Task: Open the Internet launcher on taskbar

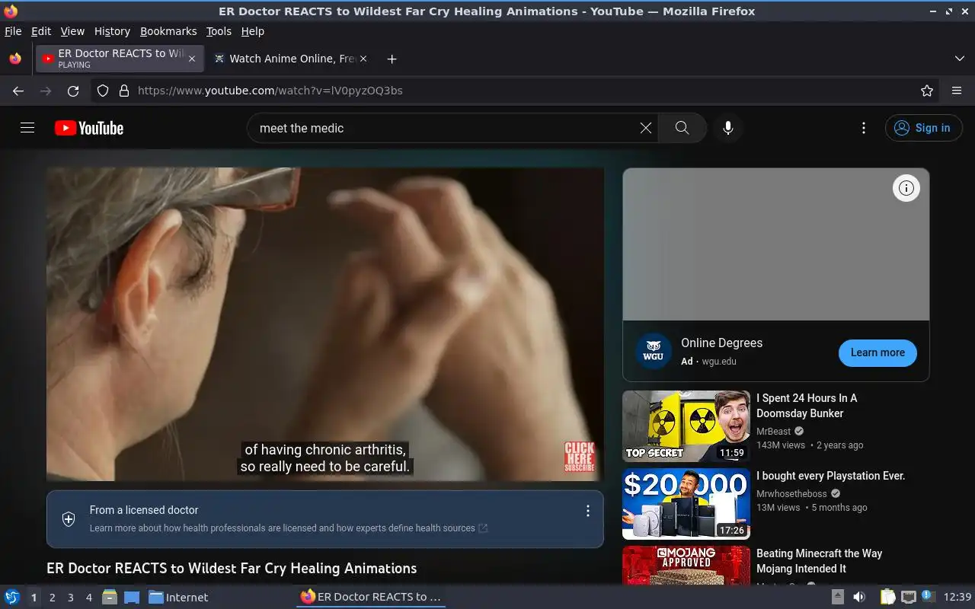Action: 178,598
